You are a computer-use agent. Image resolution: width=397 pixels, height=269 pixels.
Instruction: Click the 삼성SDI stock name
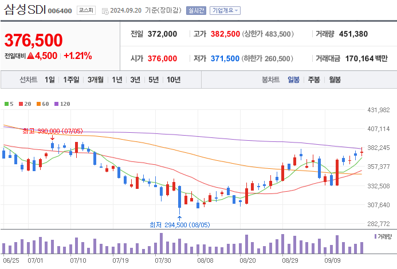(25, 10)
